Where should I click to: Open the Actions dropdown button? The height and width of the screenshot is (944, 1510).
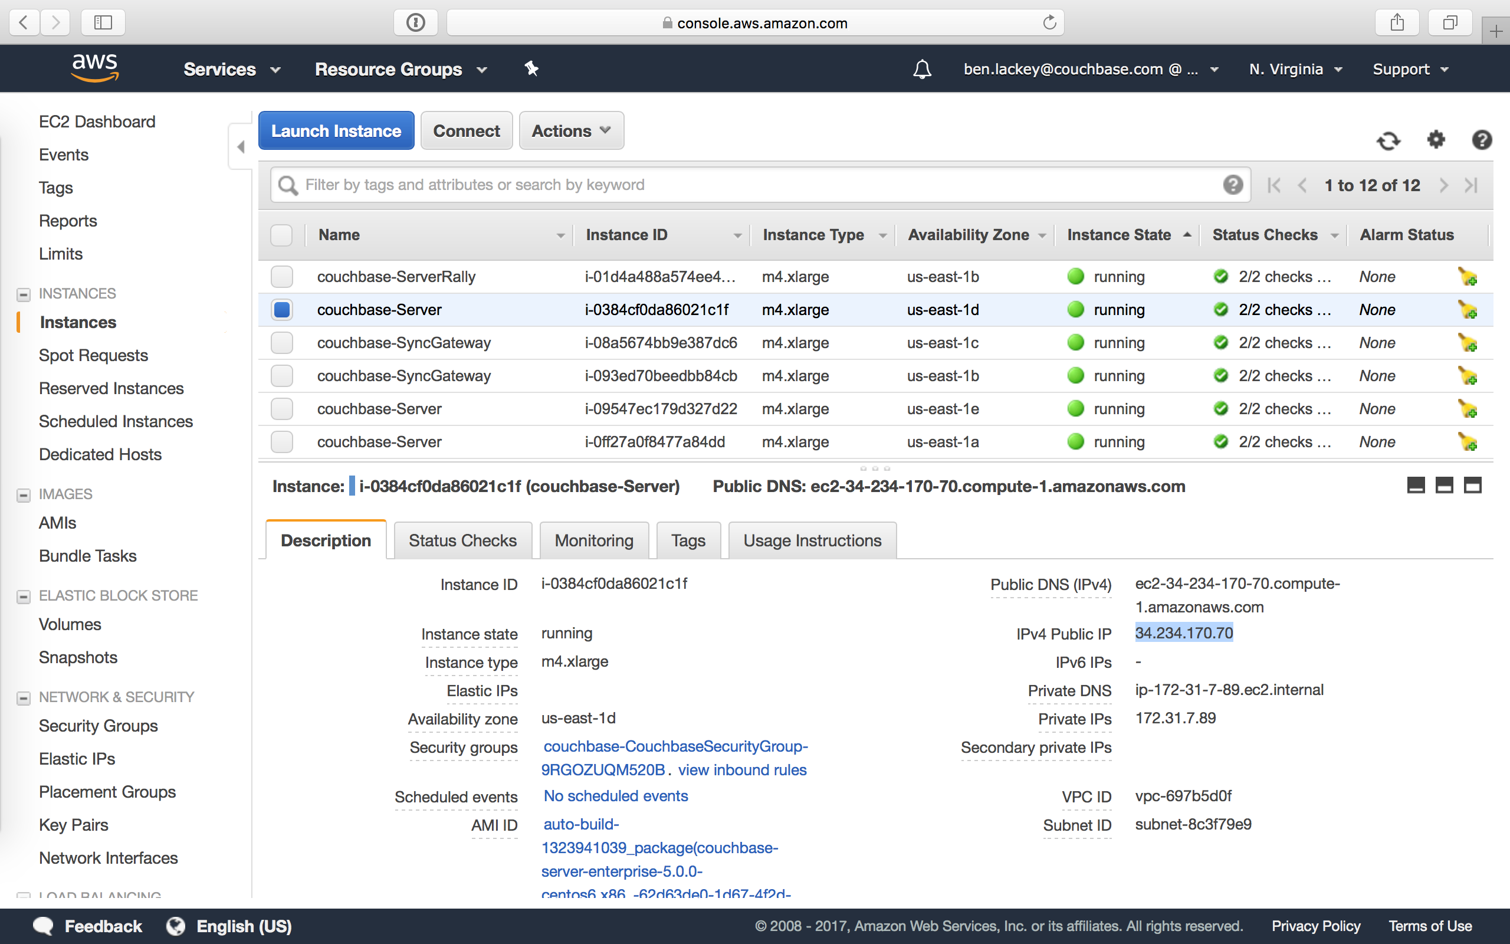[x=571, y=130]
